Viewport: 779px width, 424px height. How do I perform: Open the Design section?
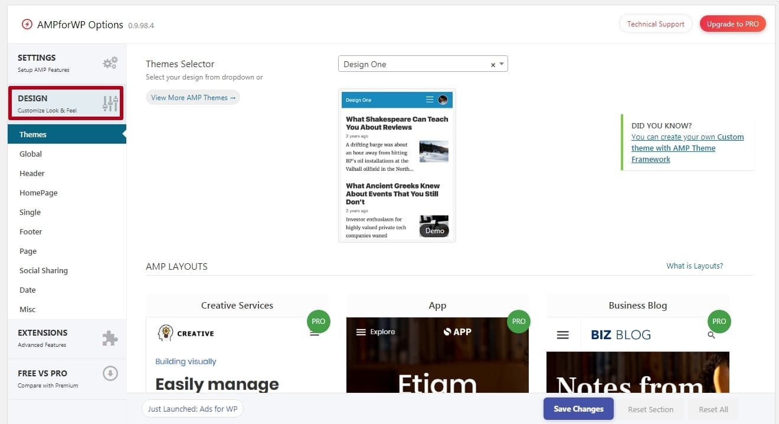click(x=66, y=104)
